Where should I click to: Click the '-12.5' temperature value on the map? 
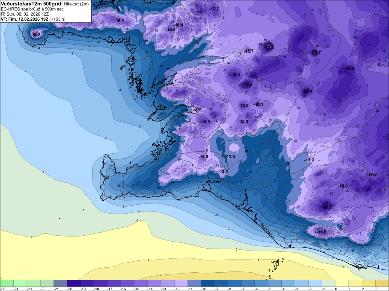(x=230, y=156)
